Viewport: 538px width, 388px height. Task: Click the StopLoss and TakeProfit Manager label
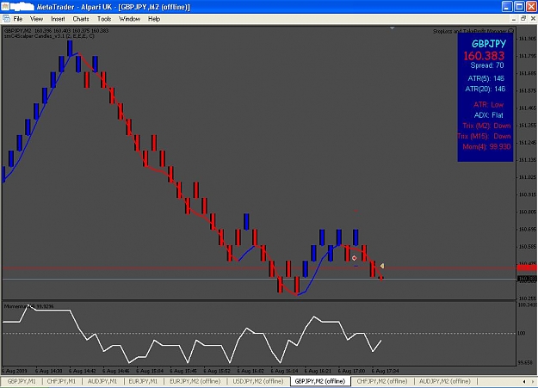point(470,31)
